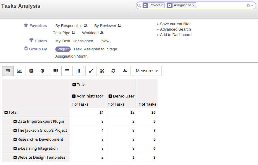Click the refresh data icon
258x165 pixels.
pyautogui.click(x=113, y=71)
